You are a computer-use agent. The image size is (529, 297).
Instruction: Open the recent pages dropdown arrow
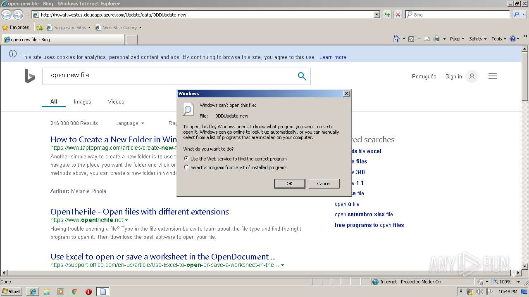pyautogui.click(x=27, y=15)
